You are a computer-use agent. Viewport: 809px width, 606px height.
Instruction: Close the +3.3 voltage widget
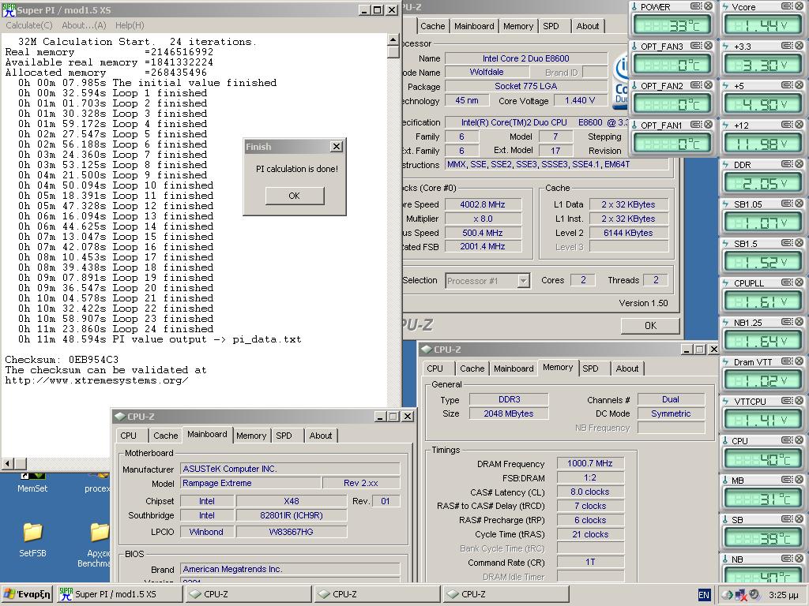tap(800, 45)
